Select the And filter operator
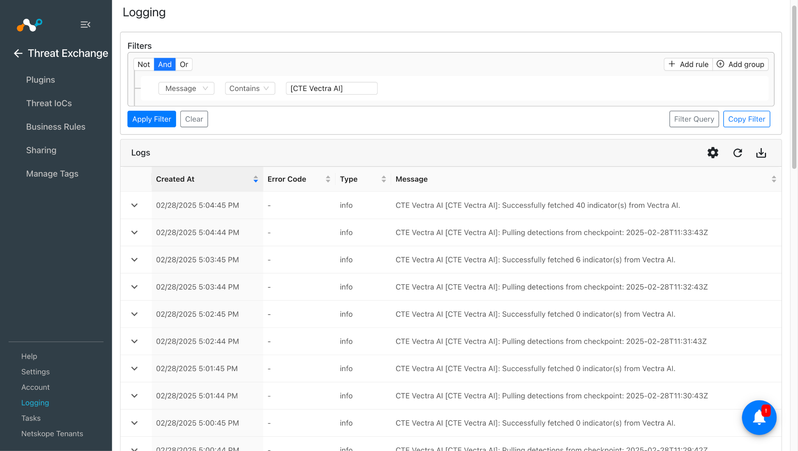Screen dimensions: 798x451 point(164,64)
